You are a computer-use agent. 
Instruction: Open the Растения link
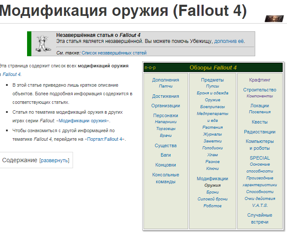coord(212,127)
